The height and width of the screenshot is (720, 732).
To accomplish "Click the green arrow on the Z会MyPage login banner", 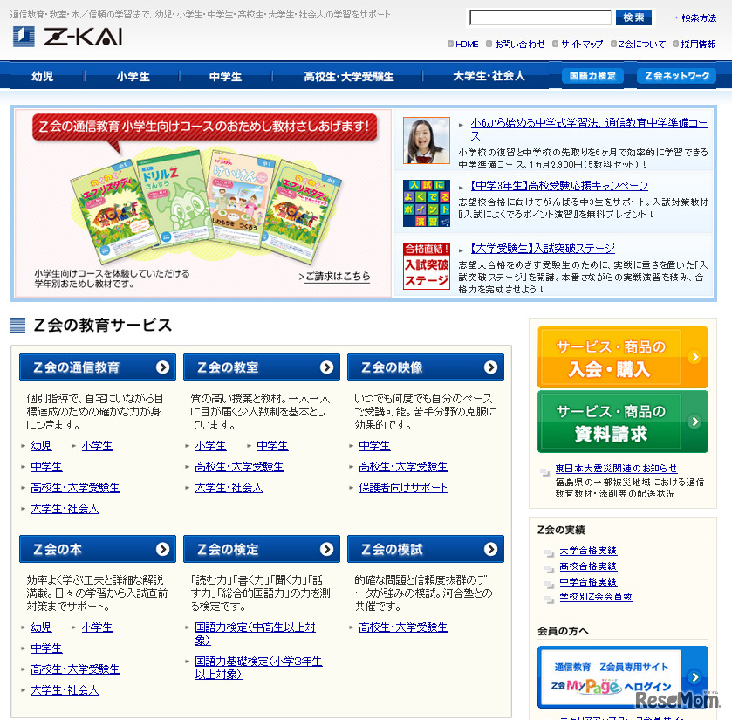I will coord(694,675).
